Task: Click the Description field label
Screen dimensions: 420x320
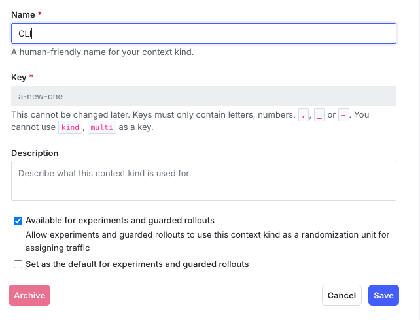Action: click(35, 153)
